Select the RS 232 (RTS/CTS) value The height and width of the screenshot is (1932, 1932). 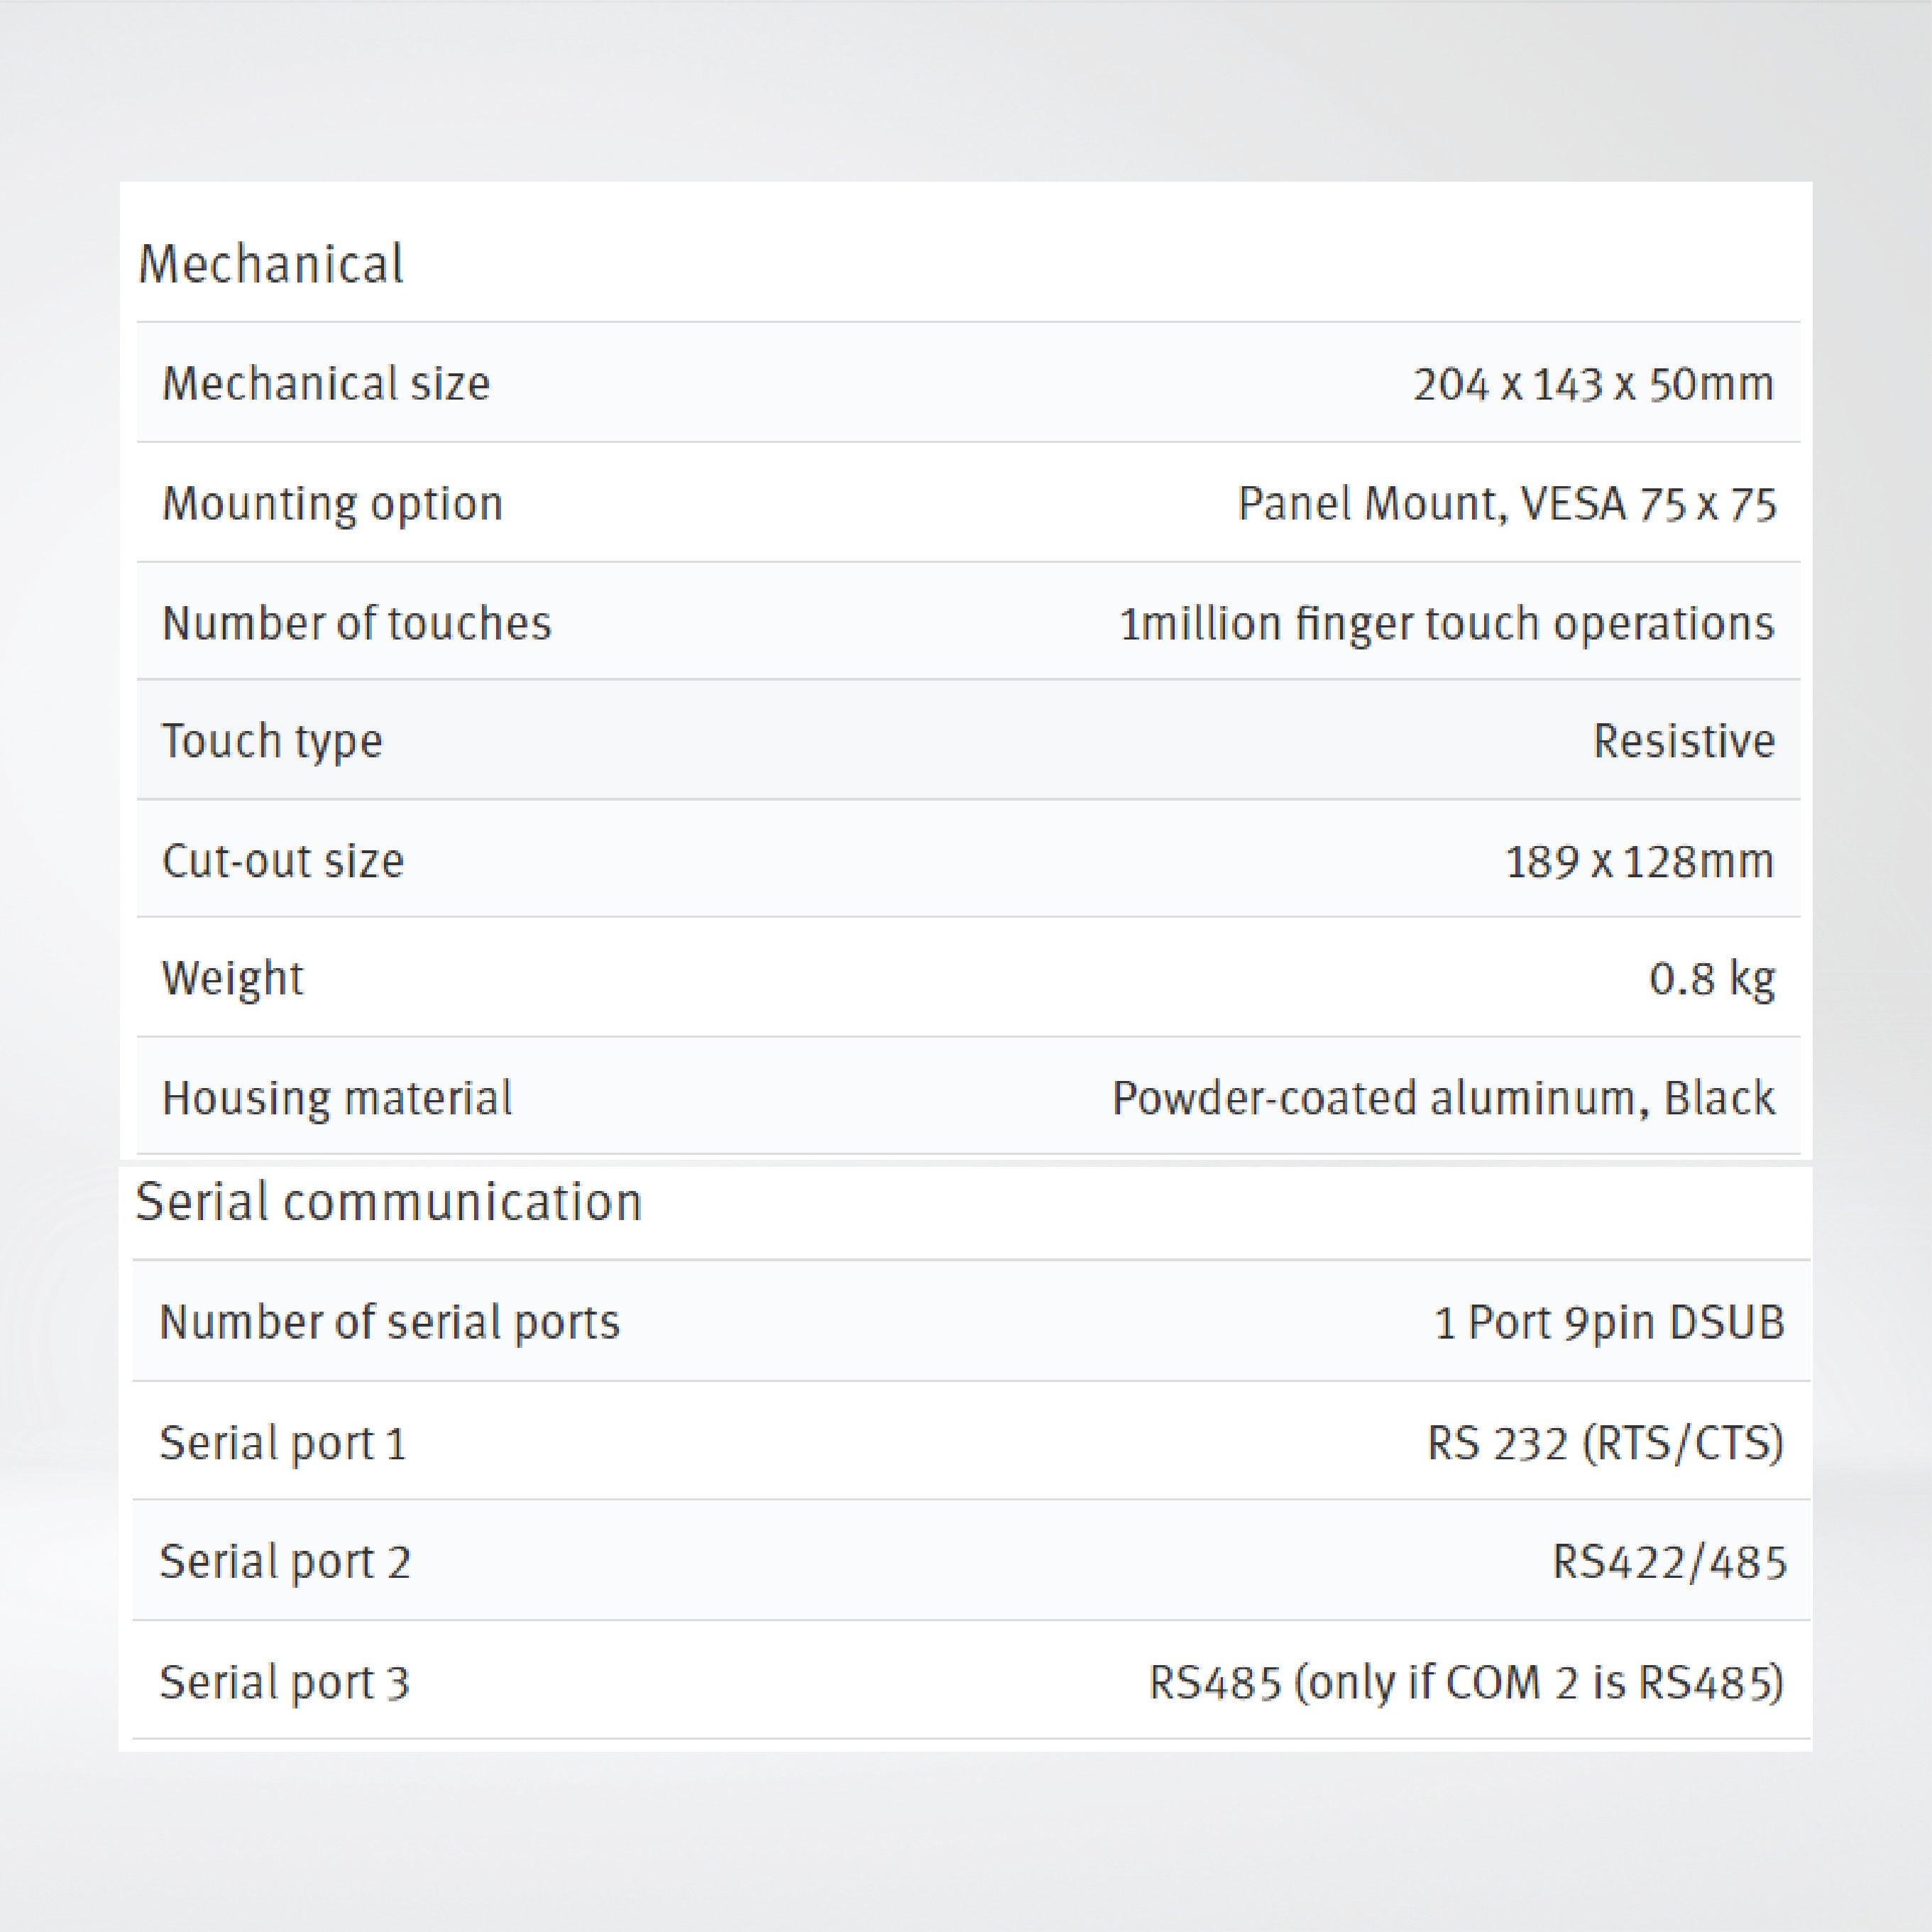click(1604, 1443)
